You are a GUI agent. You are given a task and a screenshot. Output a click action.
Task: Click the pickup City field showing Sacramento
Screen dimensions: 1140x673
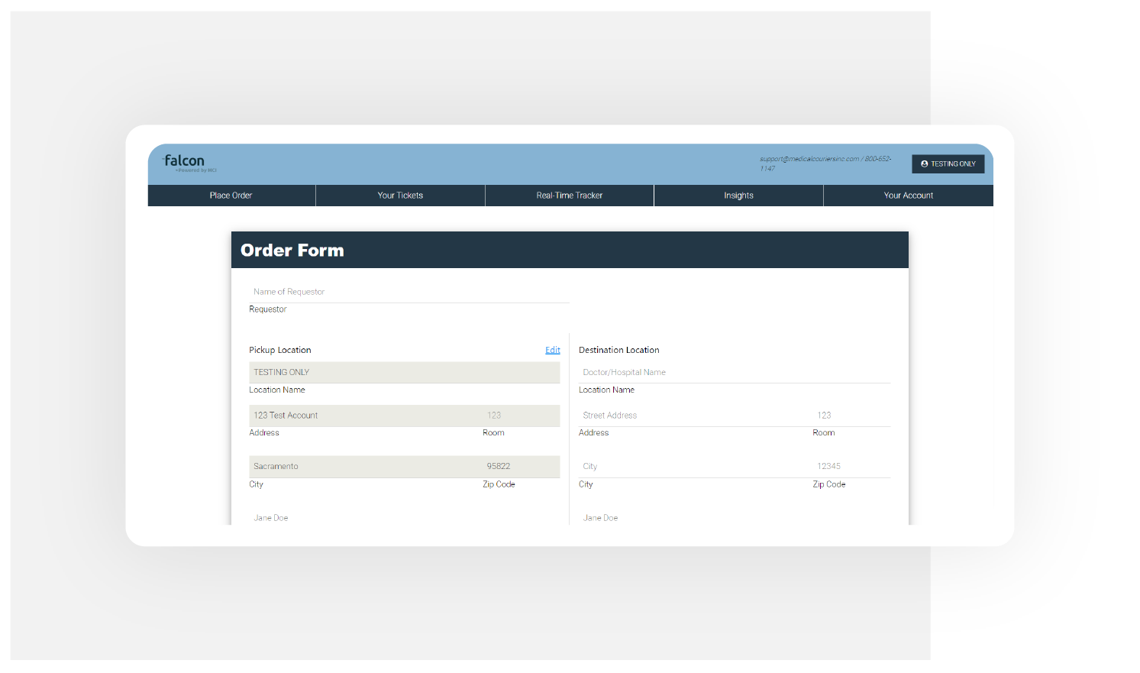pos(363,466)
